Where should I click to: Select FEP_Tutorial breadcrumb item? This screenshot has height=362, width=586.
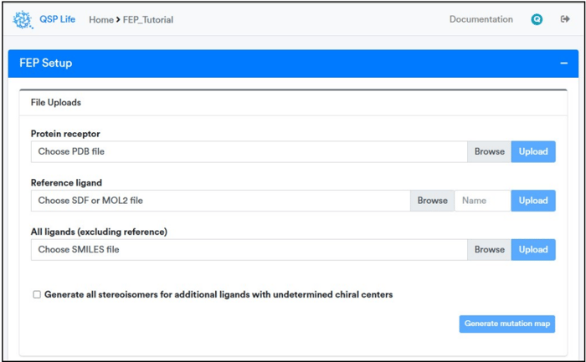[148, 20]
